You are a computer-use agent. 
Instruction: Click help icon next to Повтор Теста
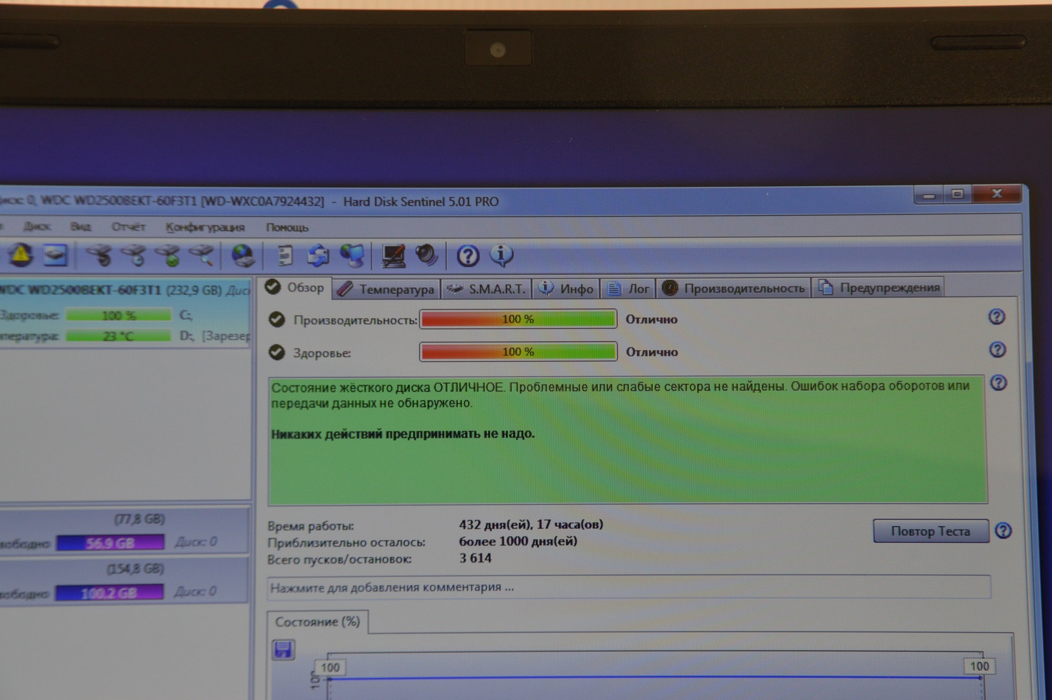(1003, 530)
